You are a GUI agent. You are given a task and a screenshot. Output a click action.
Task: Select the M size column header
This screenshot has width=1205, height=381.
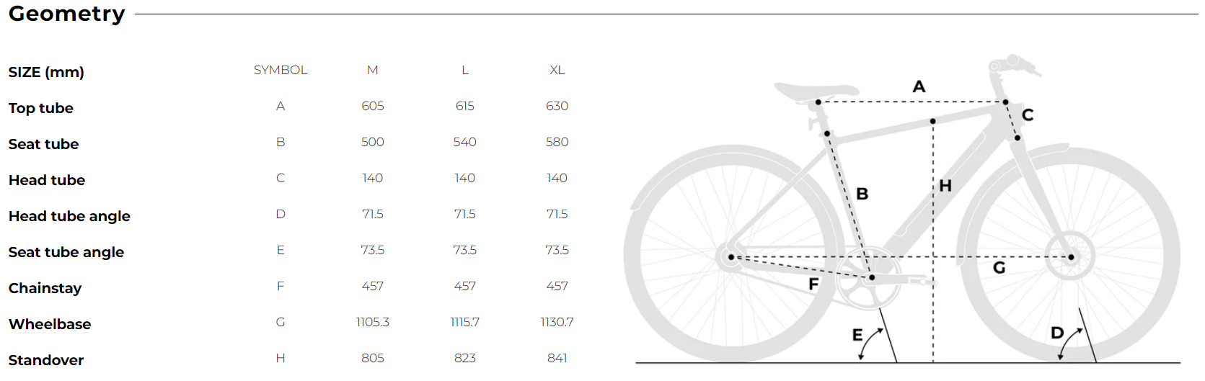(x=372, y=70)
